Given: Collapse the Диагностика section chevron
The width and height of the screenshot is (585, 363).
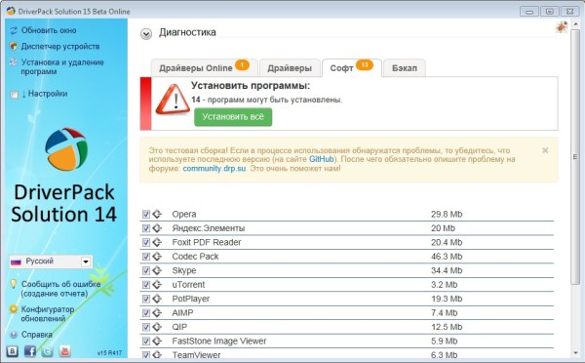Looking at the screenshot, I should point(146,34).
